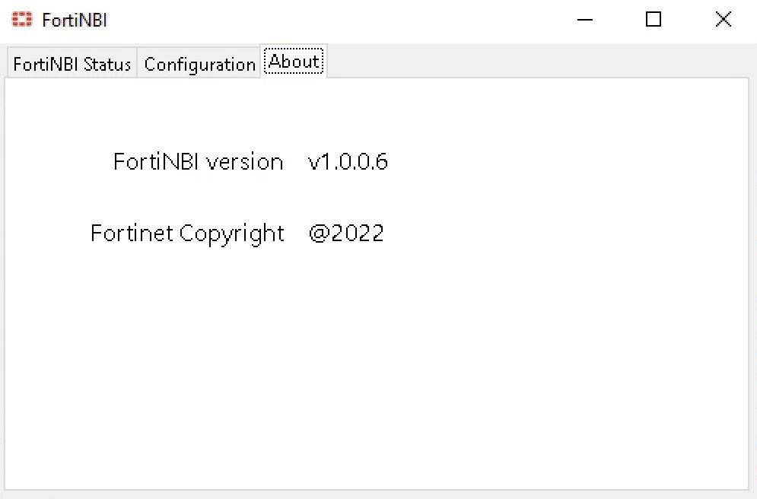Open the Configuration tab
This screenshot has height=499, width=757.
199,64
